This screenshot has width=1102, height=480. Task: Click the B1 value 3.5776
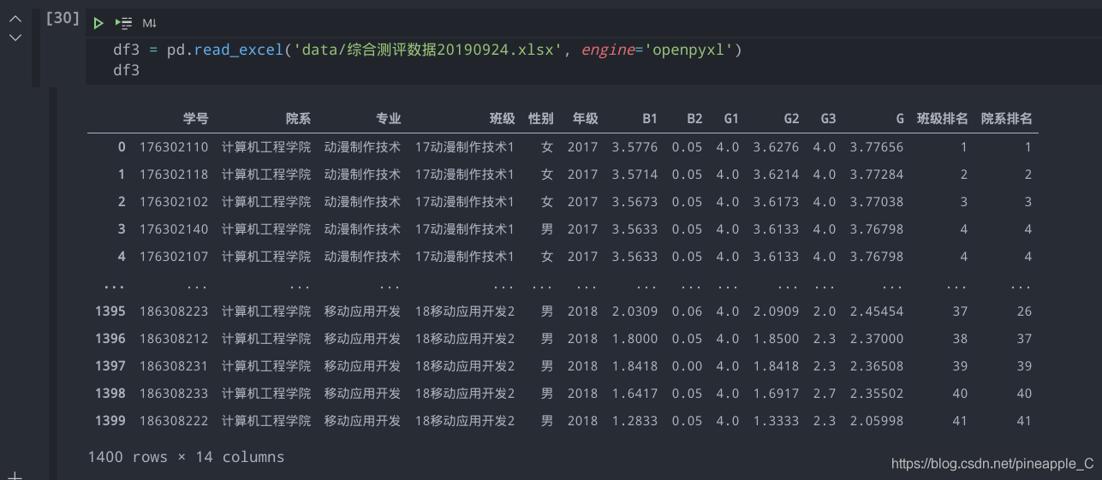pyautogui.click(x=634, y=147)
